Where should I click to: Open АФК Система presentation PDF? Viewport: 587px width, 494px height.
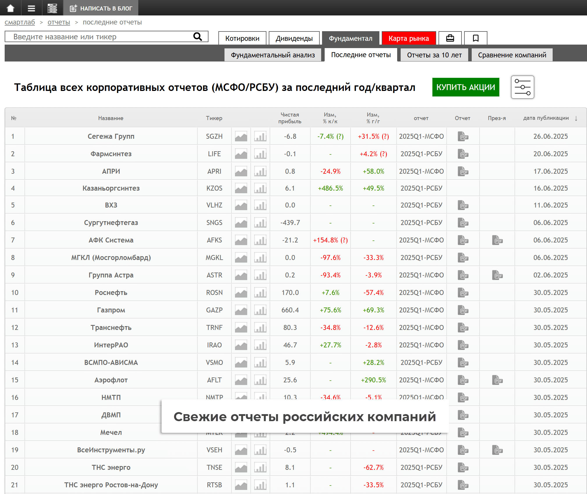coord(497,240)
